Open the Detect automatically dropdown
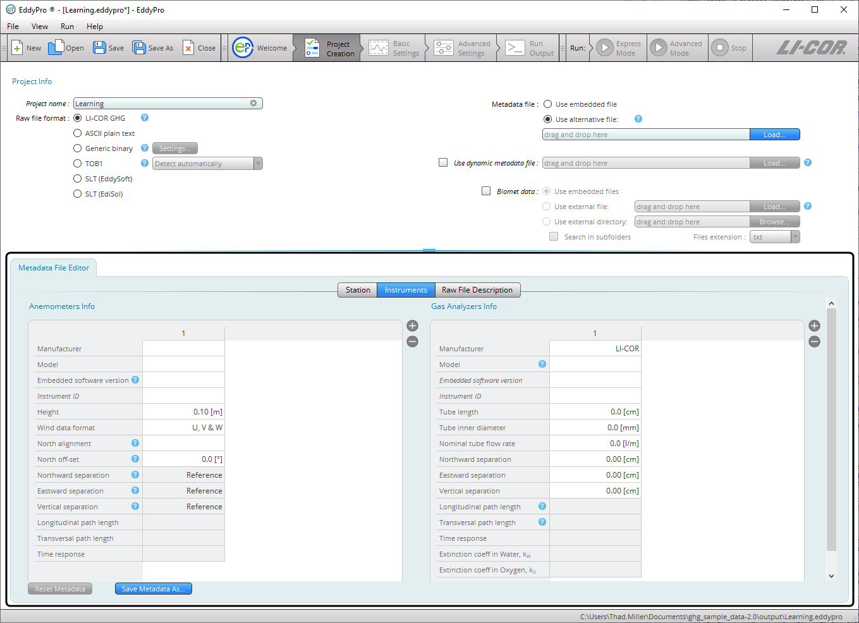Image resolution: width=859 pixels, height=623 pixels. click(207, 164)
